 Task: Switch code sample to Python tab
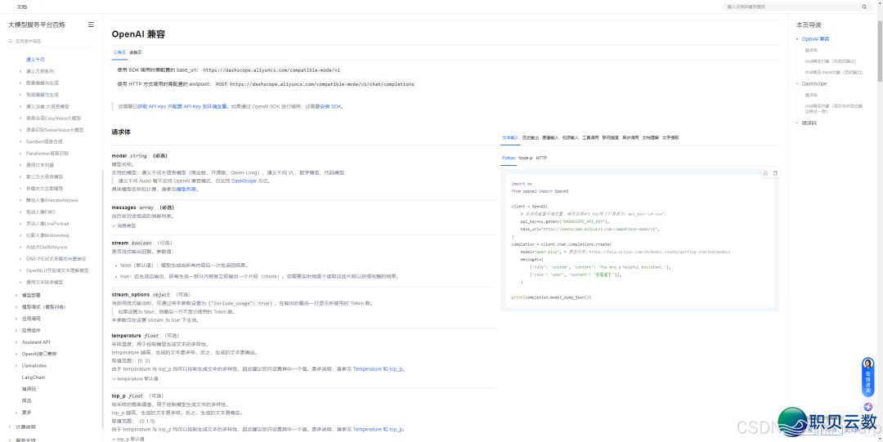click(509, 158)
